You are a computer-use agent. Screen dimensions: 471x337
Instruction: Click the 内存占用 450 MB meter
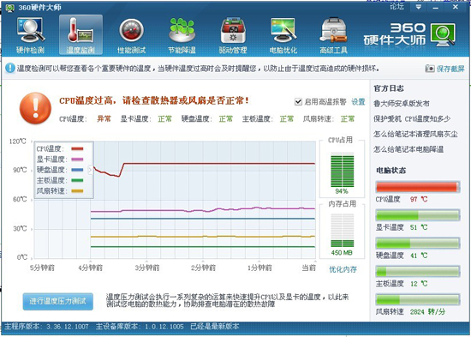(343, 231)
